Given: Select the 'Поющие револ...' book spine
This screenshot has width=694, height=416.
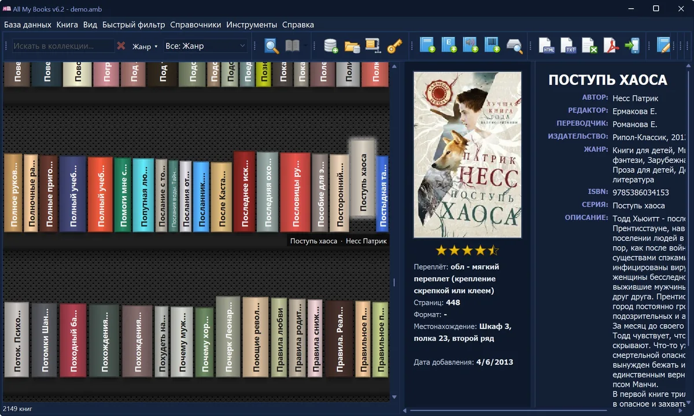Looking at the screenshot, I should (x=256, y=337).
